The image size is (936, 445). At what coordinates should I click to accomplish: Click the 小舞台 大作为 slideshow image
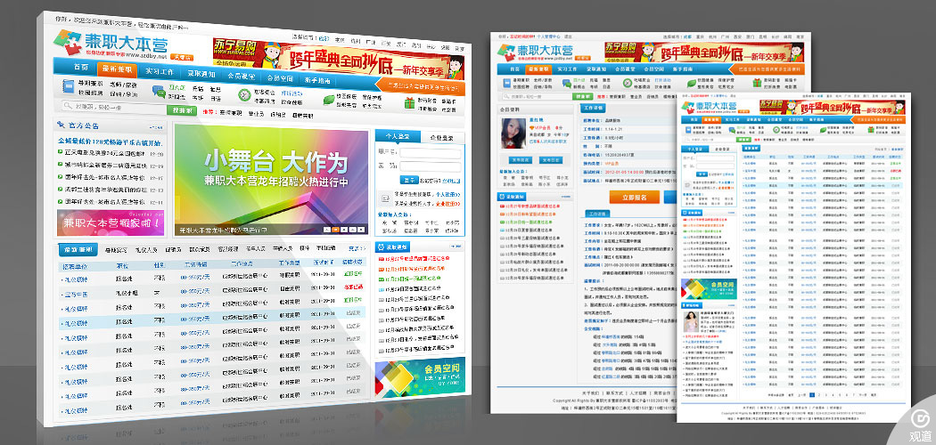(x=271, y=179)
